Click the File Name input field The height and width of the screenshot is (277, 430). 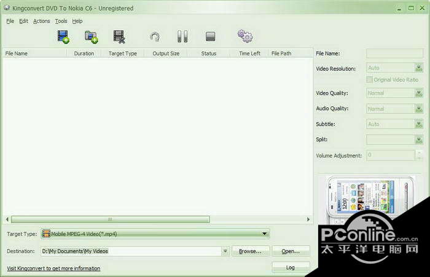[394, 53]
